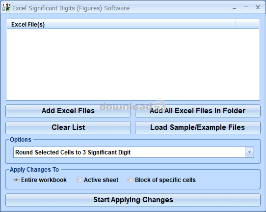This screenshot has width=266, height=212.
Task: Select Block of specific cells option
Action: tap(130, 180)
